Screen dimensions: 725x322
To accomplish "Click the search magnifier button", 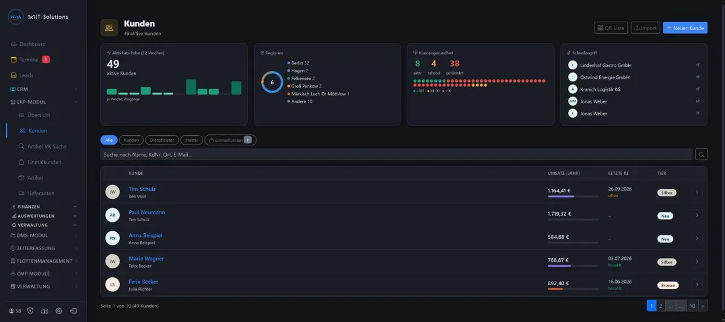I will tap(701, 154).
